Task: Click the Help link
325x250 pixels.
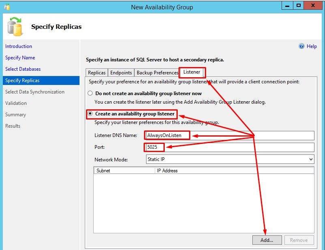Action: [x=312, y=46]
